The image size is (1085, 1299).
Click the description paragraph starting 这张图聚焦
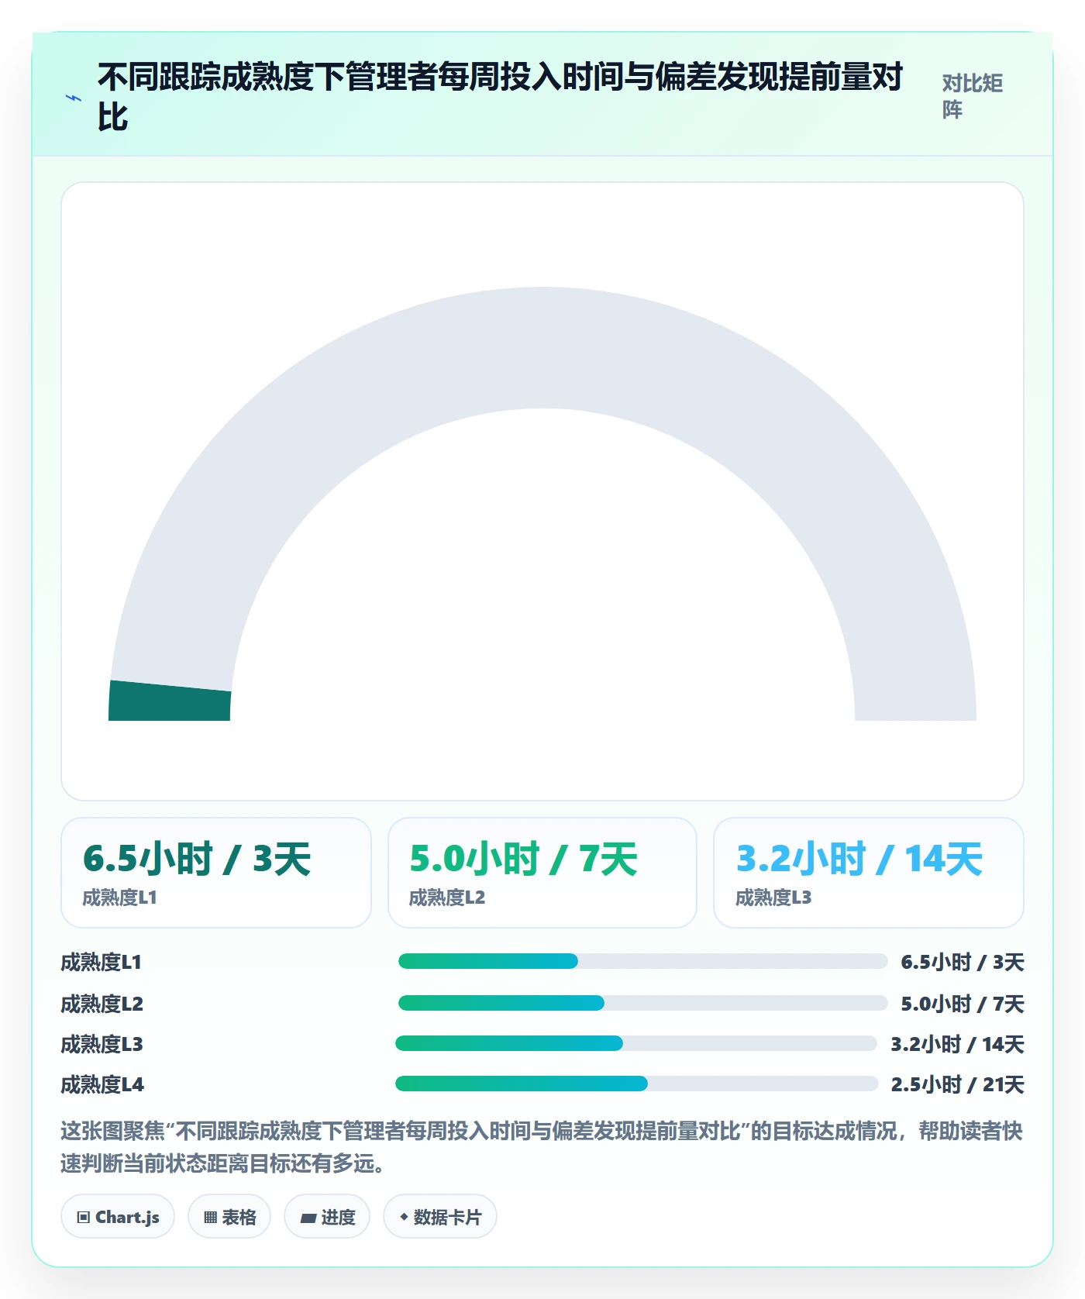click(x=542, y=1147)
